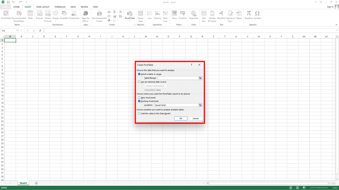Collapse dialog using the Table/Range selector icon
The image size is (339, 190).
point(200,78)
